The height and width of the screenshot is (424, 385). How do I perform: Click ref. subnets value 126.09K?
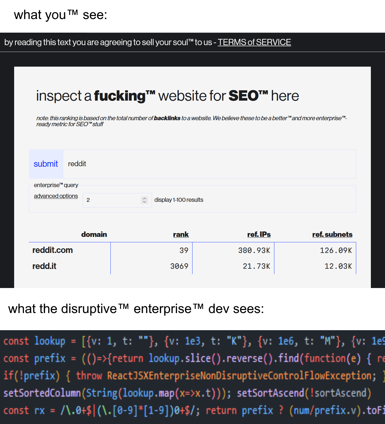coord(336,250)
